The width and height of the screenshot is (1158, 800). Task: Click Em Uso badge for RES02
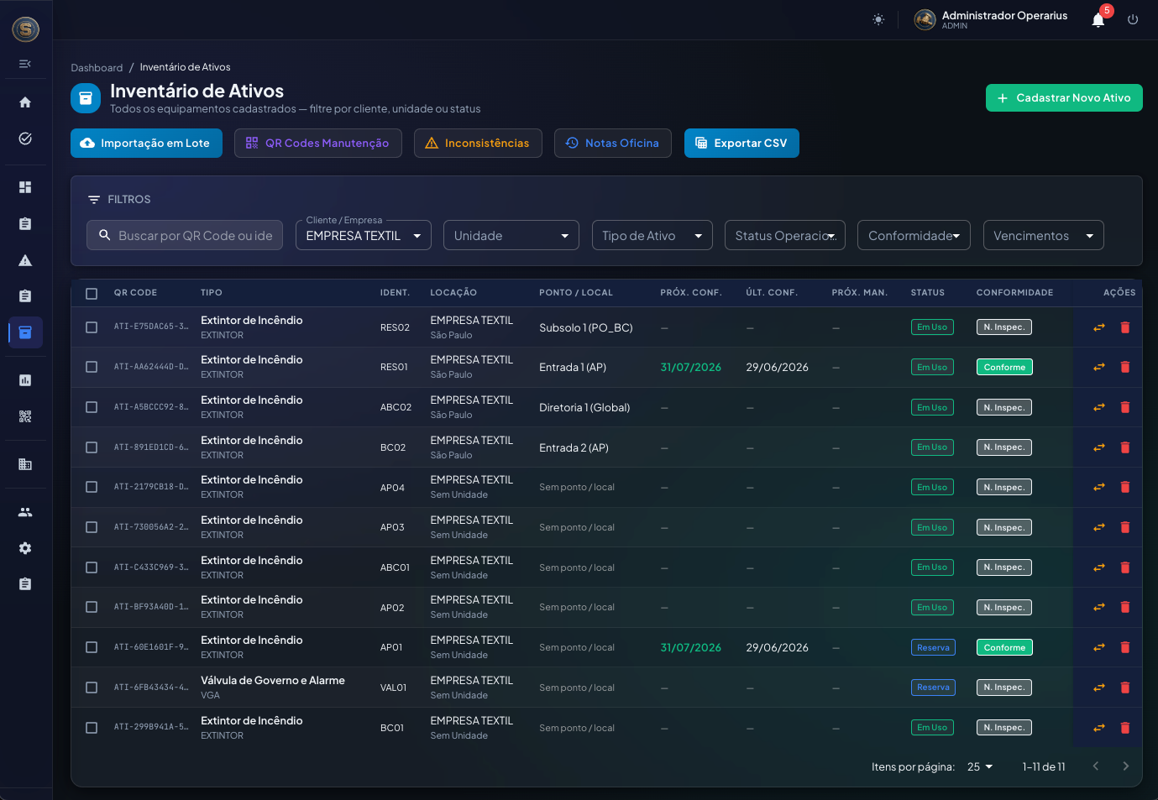point(932,327)
